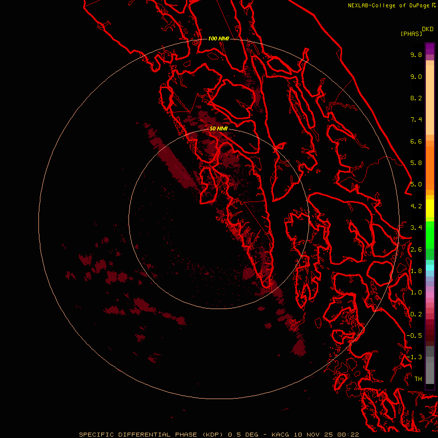Click the DKD PHAS legend title
438x438 pixels.
(x=417, y=31)
